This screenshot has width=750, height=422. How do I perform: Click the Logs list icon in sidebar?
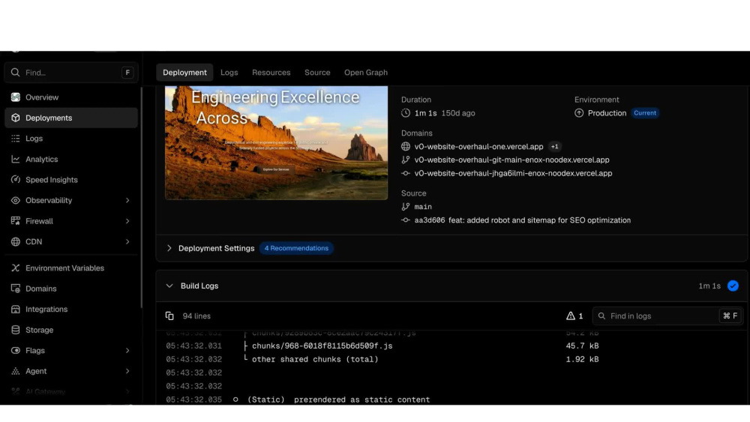pyautogui.click(x=15, y=138)
